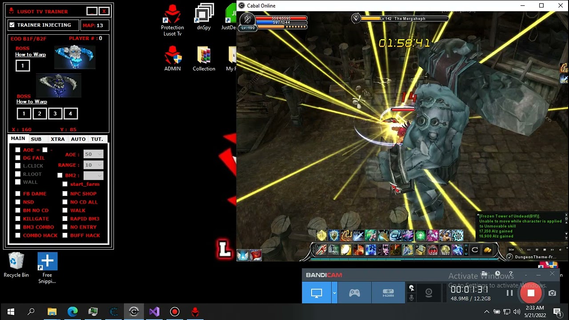Screen dimensions: 569x320
Task: Select Bandicam HDMI device recording mode
Action: click(388, 293)
